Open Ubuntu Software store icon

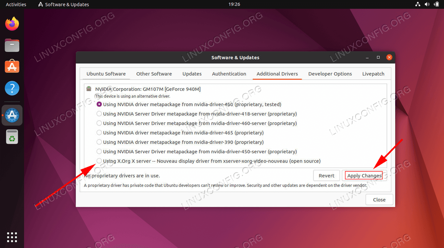tap(12, 67)
